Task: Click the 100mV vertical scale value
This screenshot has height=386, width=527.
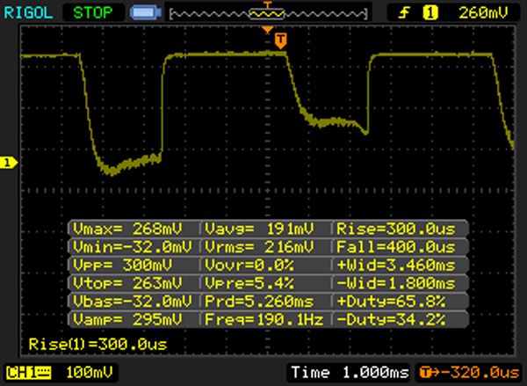Action: click(x=90, y=373)
